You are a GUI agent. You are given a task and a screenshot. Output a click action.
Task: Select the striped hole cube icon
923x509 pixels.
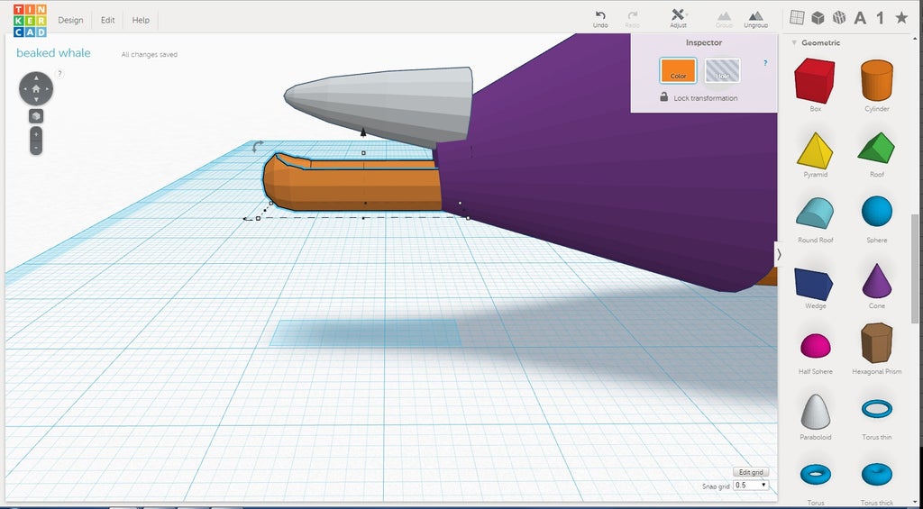[839, 18]
